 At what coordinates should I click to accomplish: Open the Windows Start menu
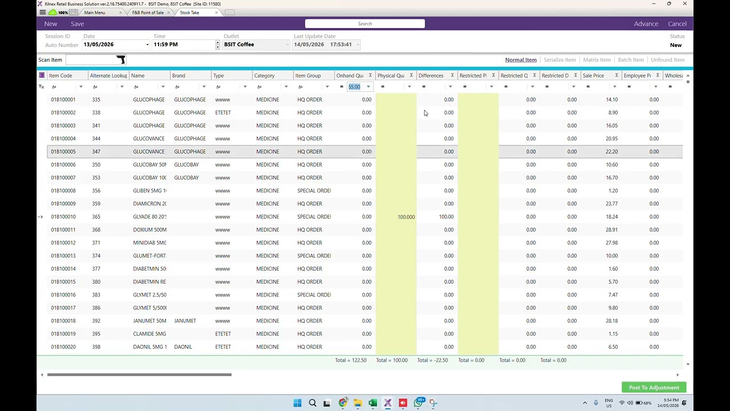pos(297,403)
